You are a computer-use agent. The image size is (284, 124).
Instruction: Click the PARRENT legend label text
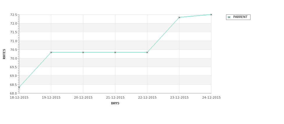point(240,17)
